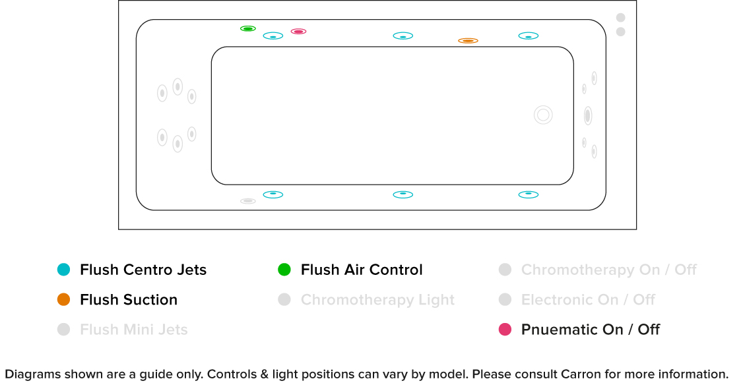Click the Pnuematic On / Off pink legend dot
Viewport: 743px width, 383px height.
pos(505,329)
